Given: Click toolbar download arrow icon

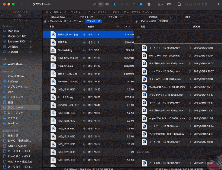Looking at the screenshot, I should point(218,4).
